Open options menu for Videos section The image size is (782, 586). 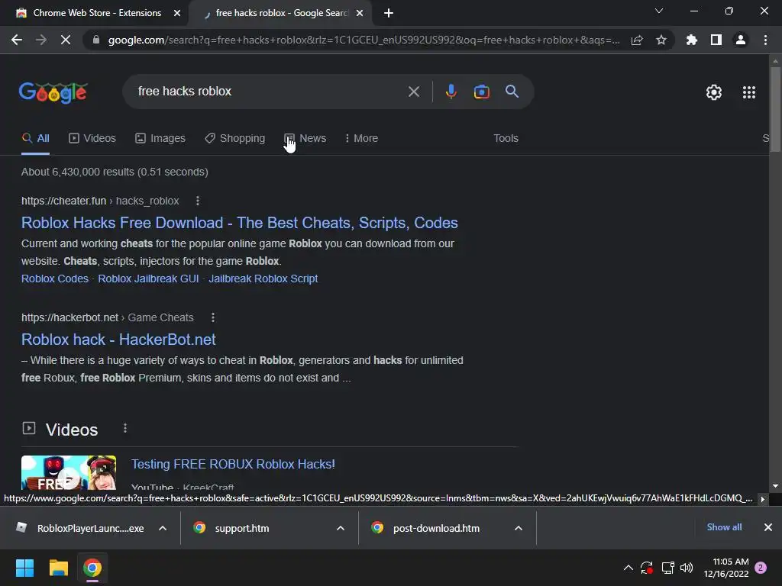click(x=124, y=429)
